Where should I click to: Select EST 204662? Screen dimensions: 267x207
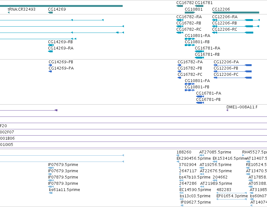point(220,178)
